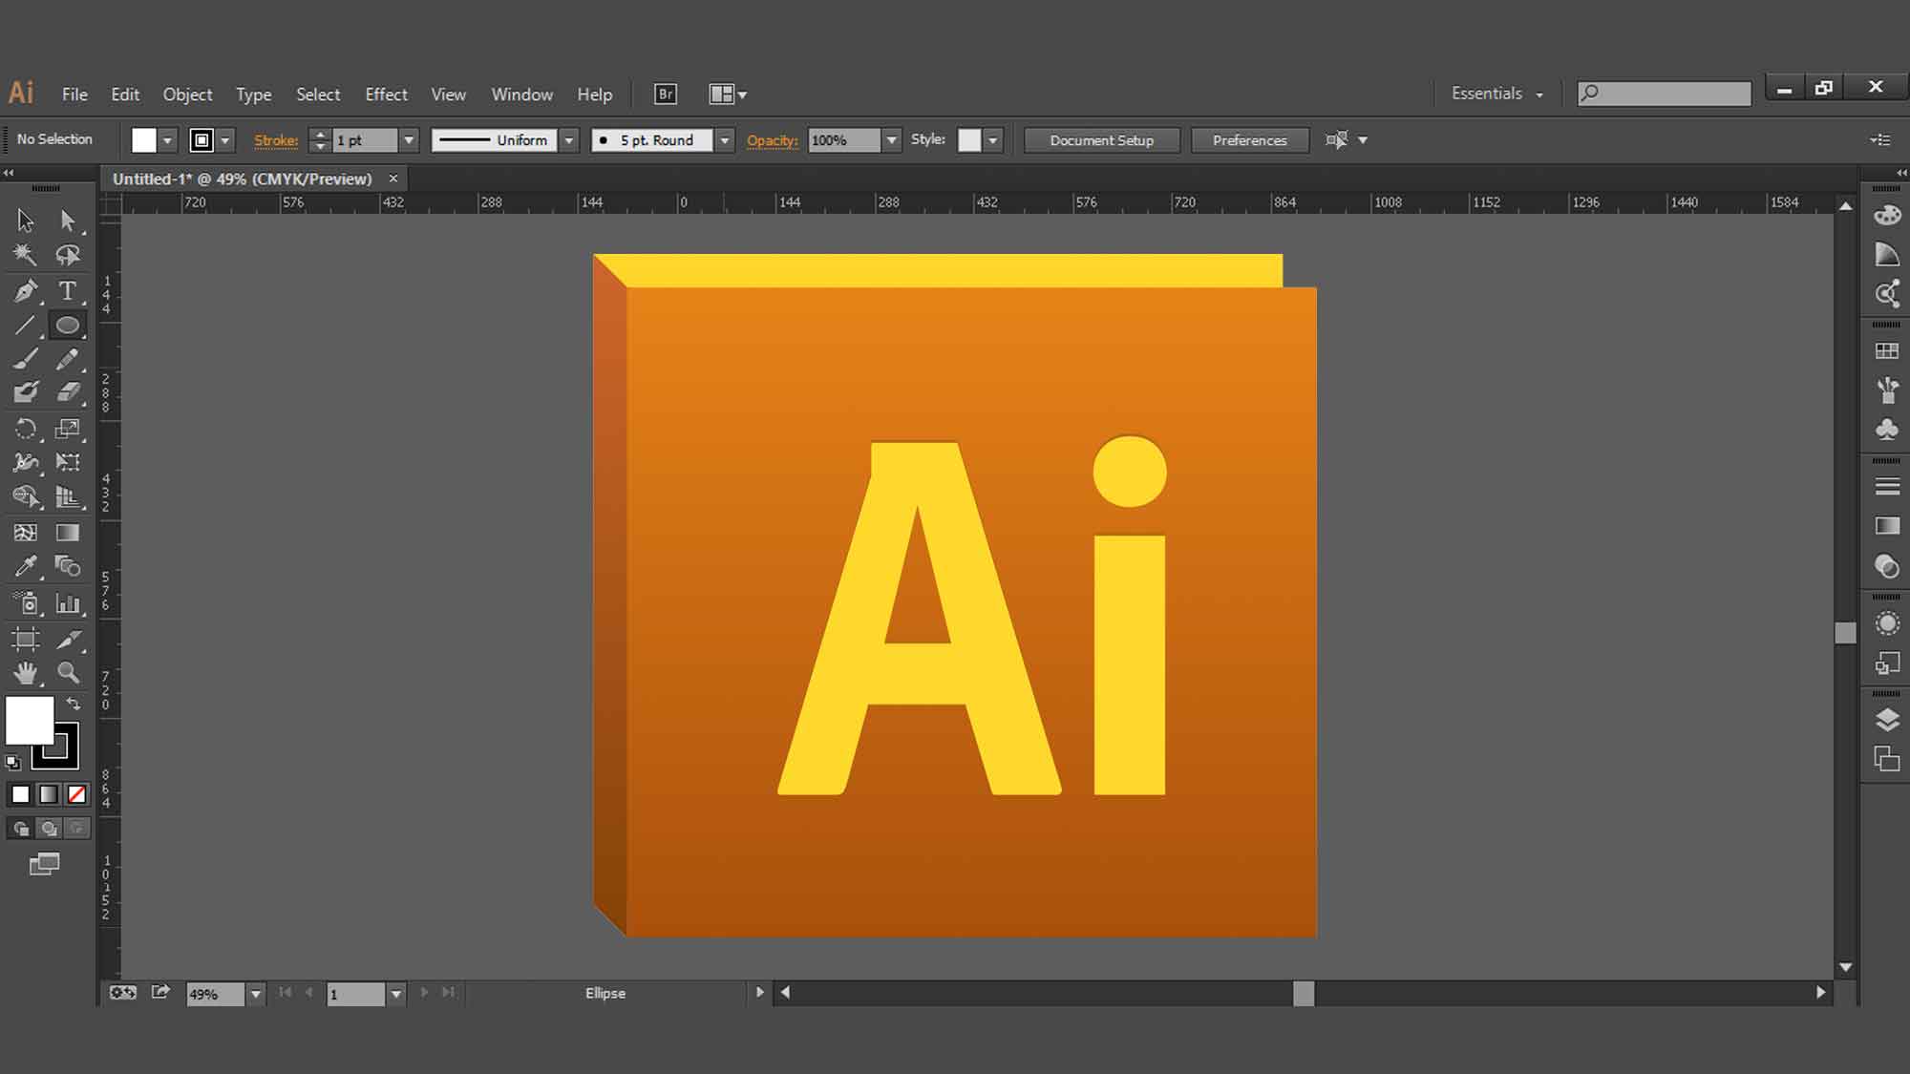Change the screen mode

(44, 865)
